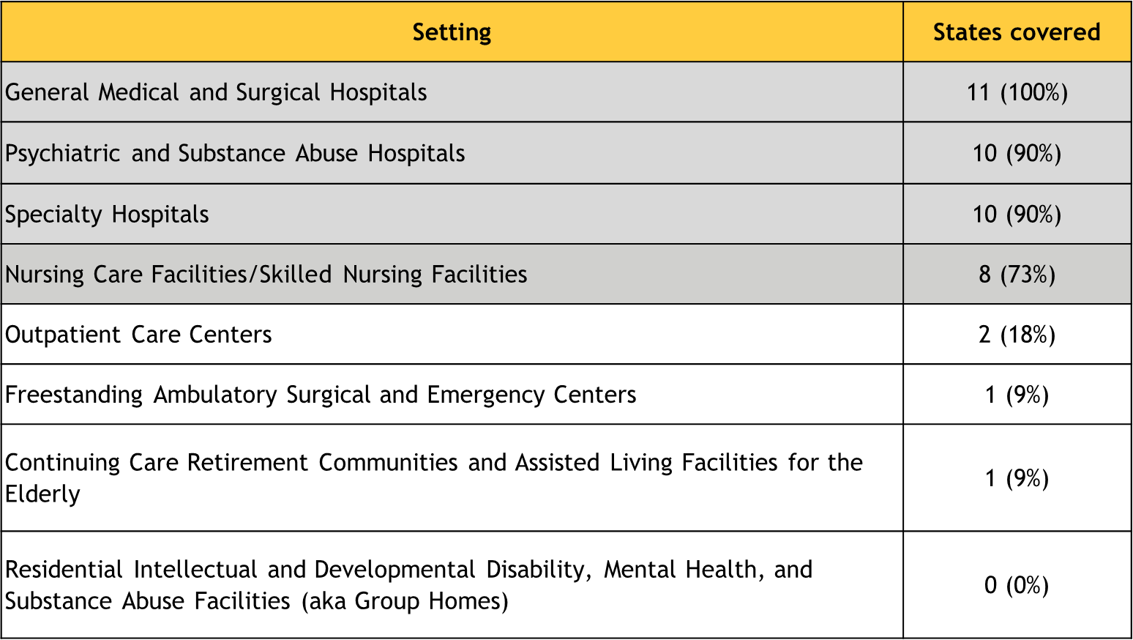Select Freestanding Ambulatory Surgical and Emergency Centers
This screenshot has height=640, width=1133.
(452, 394)
